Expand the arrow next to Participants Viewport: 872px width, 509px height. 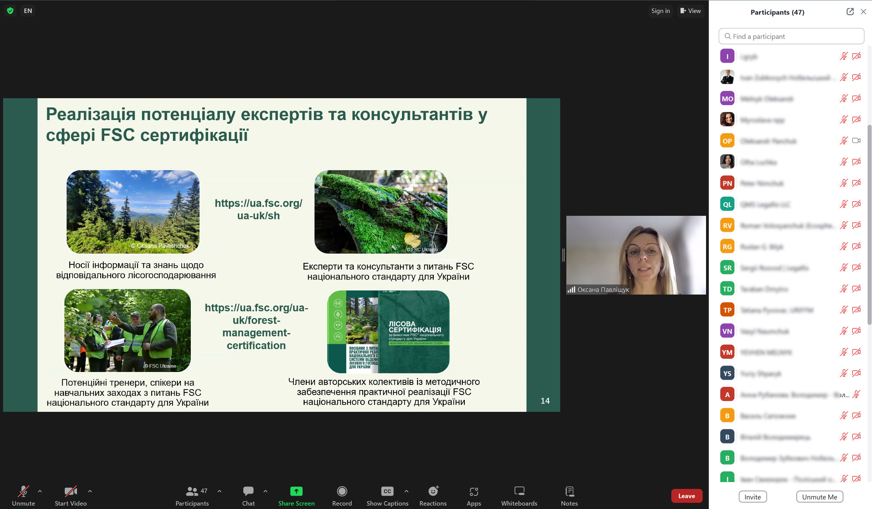click(219, 491)
